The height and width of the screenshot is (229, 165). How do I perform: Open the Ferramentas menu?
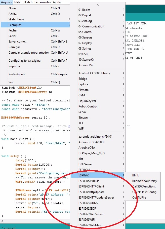pyautogui.click(x=43, y=2)
